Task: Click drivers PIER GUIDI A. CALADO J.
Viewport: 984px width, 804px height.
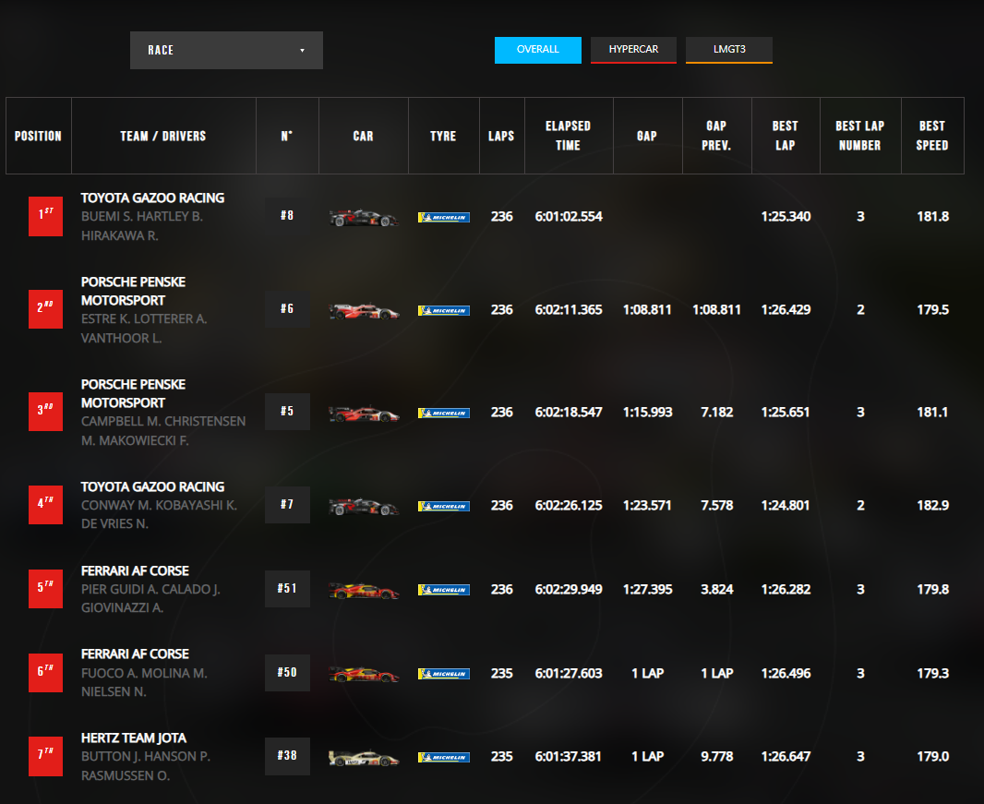Action: (150, 589)
